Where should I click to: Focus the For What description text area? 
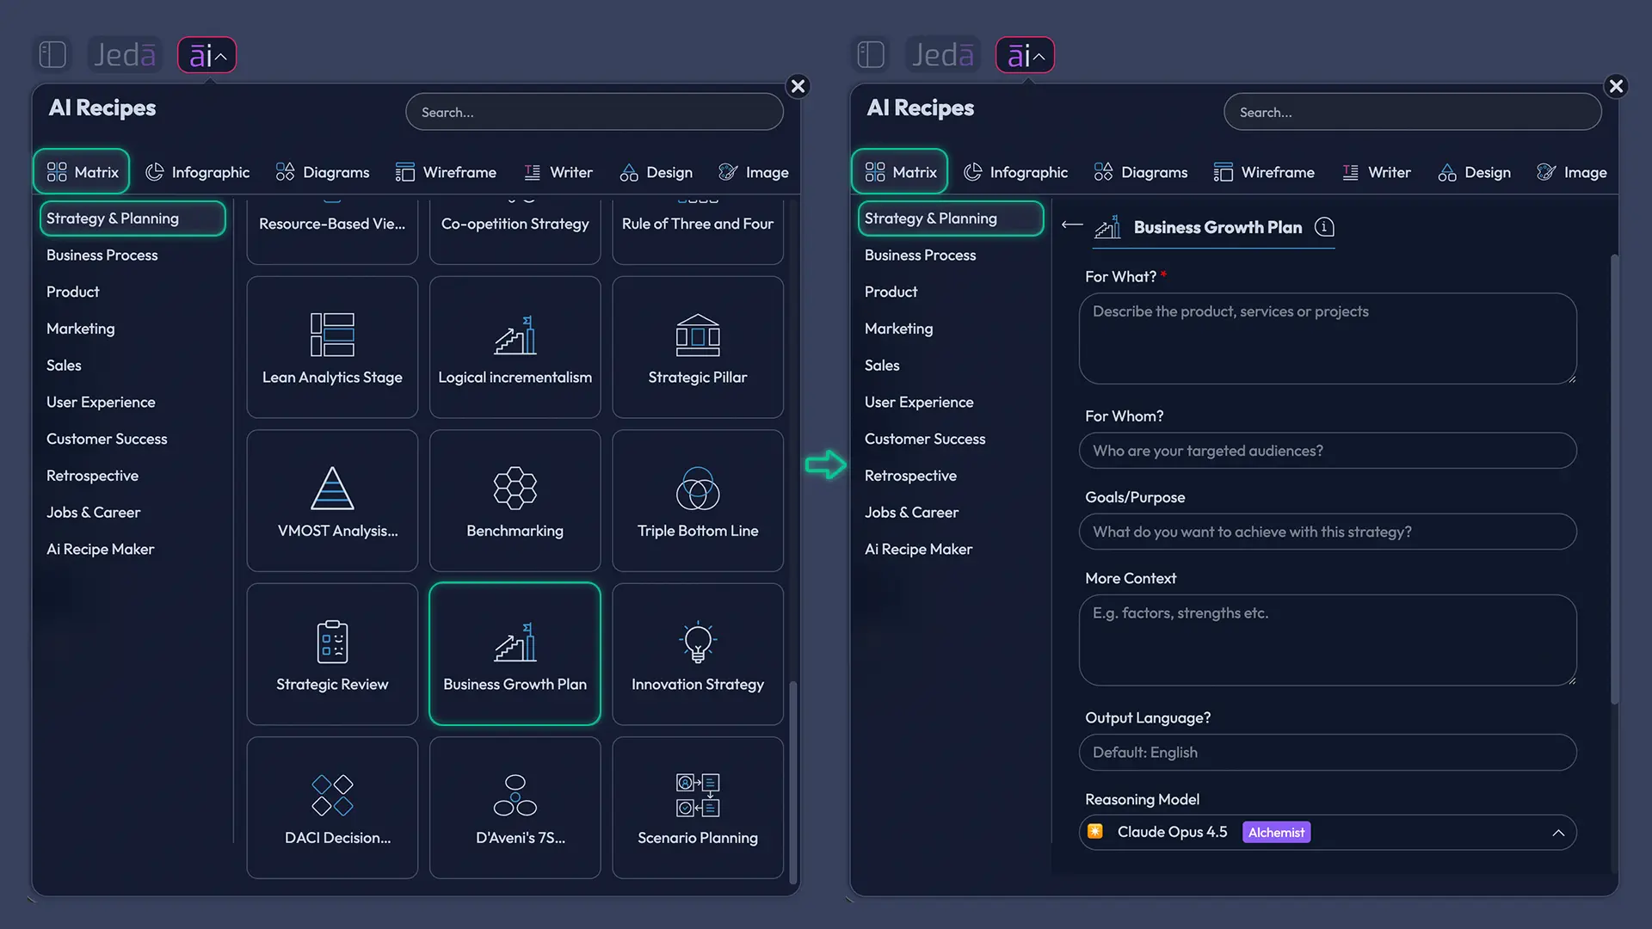pos(1328,339)
